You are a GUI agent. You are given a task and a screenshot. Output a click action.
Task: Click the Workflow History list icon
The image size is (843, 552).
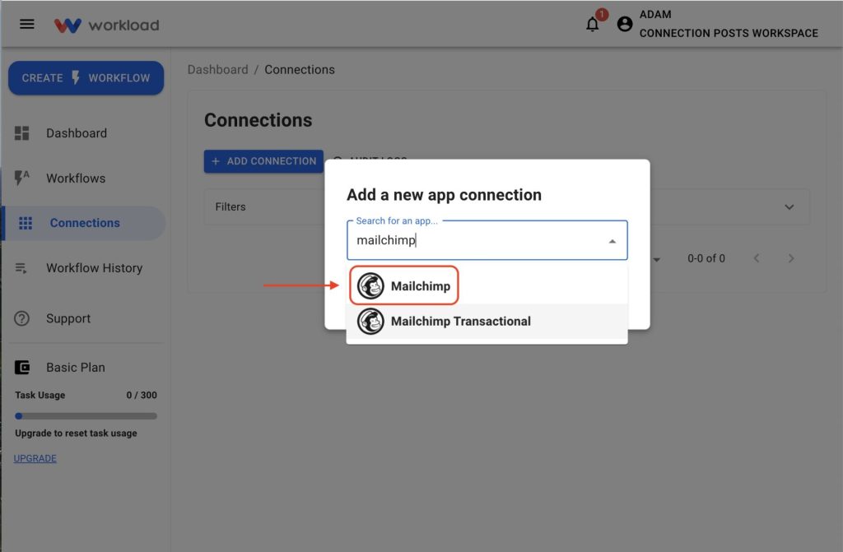[21, 267]
